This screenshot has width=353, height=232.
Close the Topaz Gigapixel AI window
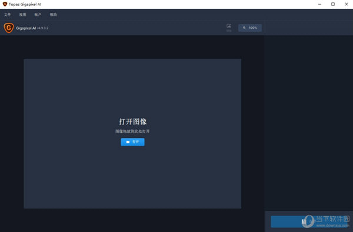tap(347, 4)
